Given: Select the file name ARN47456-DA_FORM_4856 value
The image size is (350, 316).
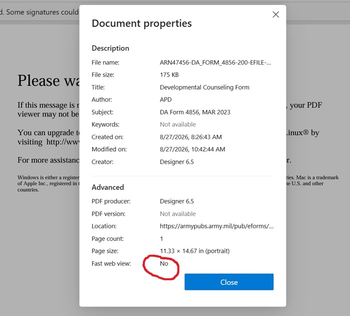Looking at the screenshot, I should click(215, 63).
